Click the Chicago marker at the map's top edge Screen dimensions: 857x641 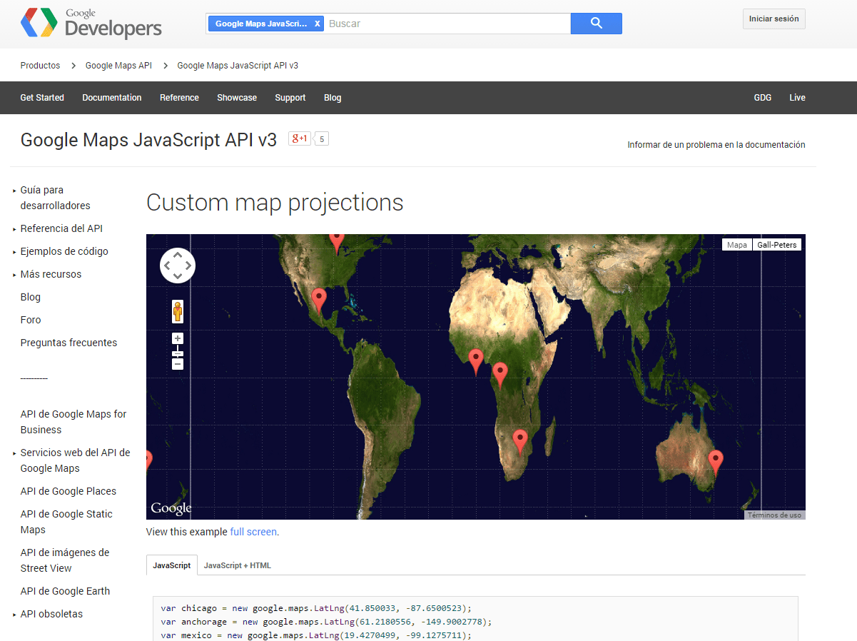pyautogui.click(x=337, y=243)
